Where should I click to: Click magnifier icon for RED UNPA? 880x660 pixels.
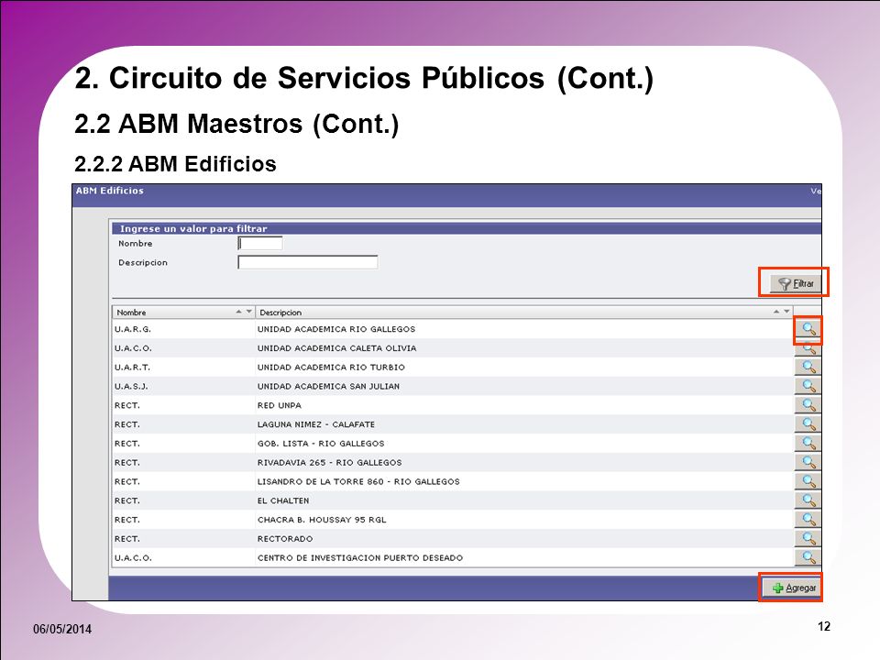tap(808, 405)
